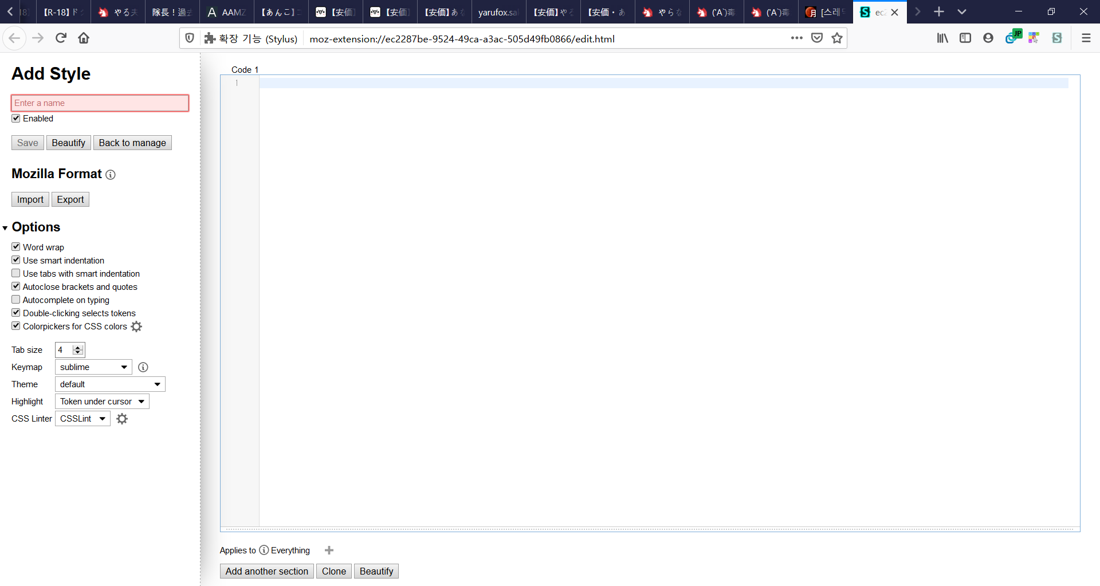Disable the Word wrap checkbox
1100x586 pixels.
click(16, 247)
